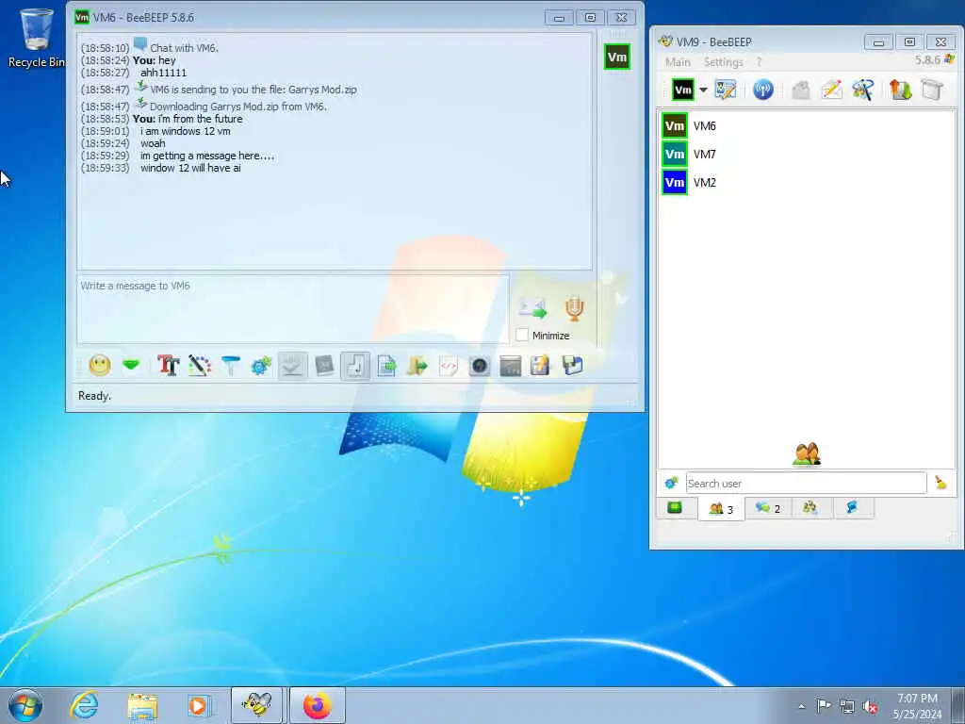Click the green down-arrow icon in chat toolbar
The height and width of the screenshot is (724, 965).
131,366
